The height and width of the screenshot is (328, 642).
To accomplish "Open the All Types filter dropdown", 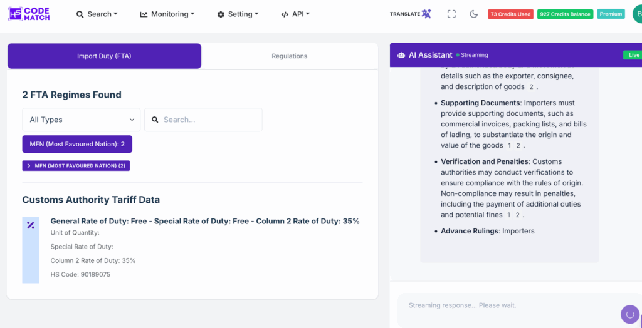I will pos(82,120).
